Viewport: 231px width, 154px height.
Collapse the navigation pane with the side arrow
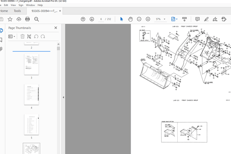tap(63, 97)
